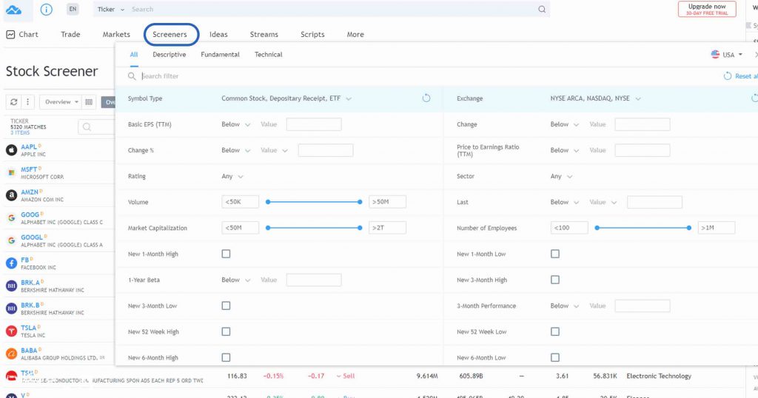Open Basic EPS Below dropdown
Image resolution: width=758 pixels, height=398 pixels.
[x=235, y=124]
